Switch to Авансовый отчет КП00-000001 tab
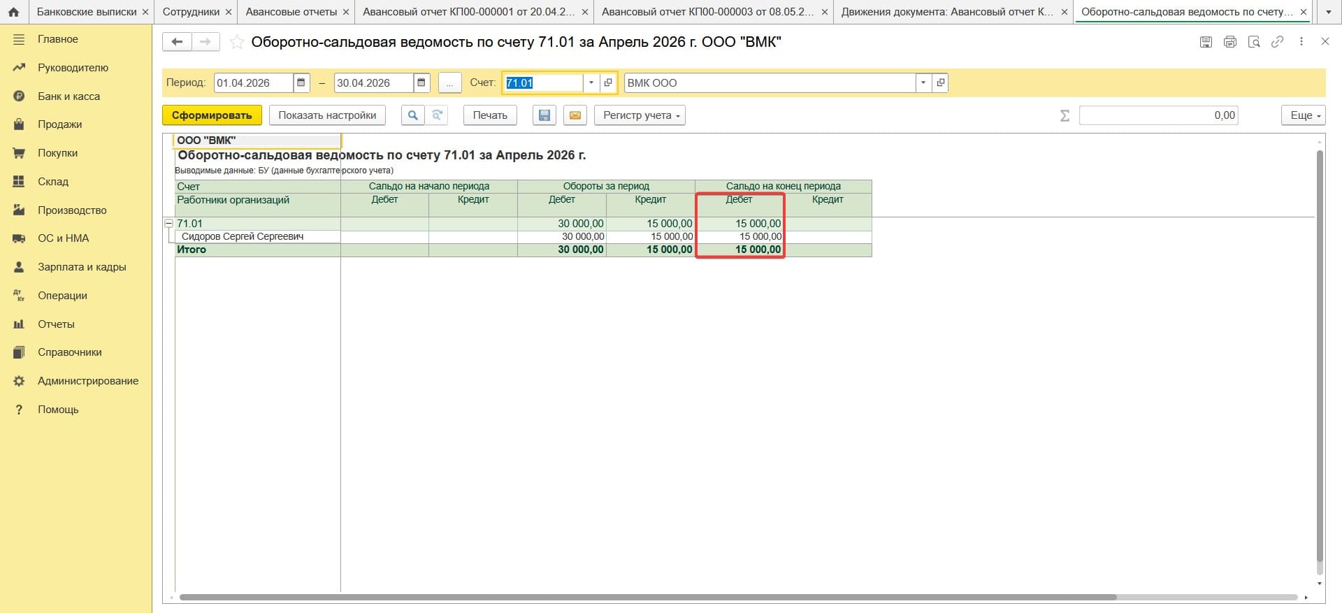The width and height of the screenshot is (1342, 613). point(468,12)
